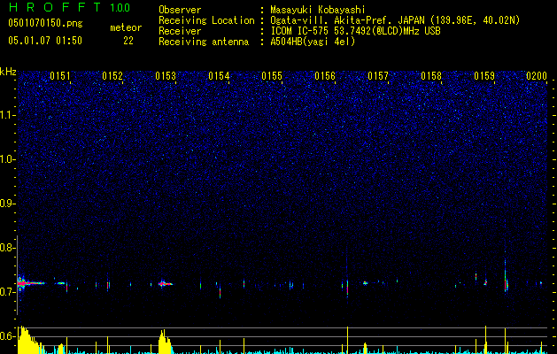Click the kHz axis unit label
557x354 pixels.
(x=8, y=72)
